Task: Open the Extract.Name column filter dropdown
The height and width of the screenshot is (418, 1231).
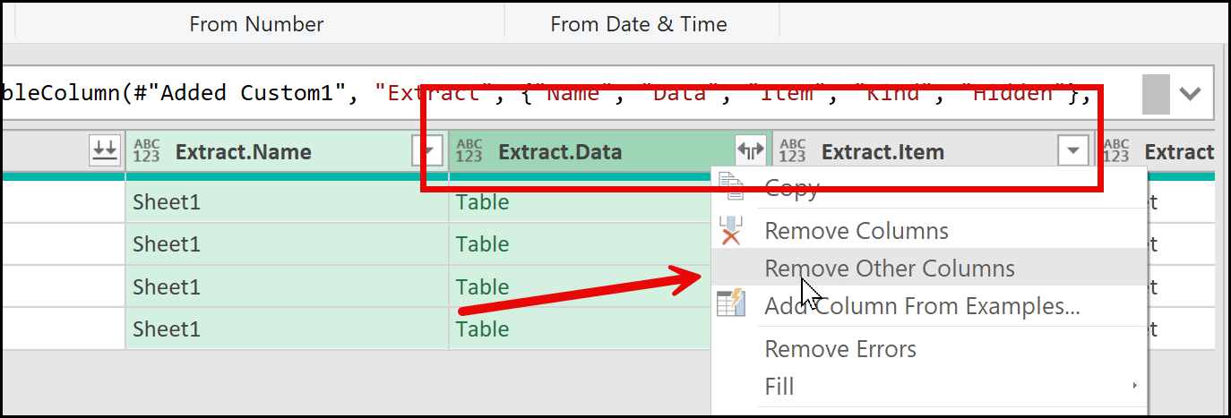Action: [432, 152]
